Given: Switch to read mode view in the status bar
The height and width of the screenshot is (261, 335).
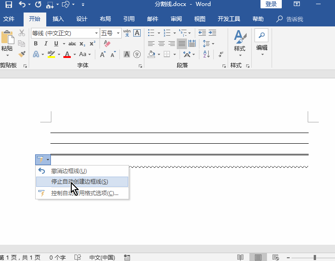Looking at the screenshot, I should coord(240,257).
